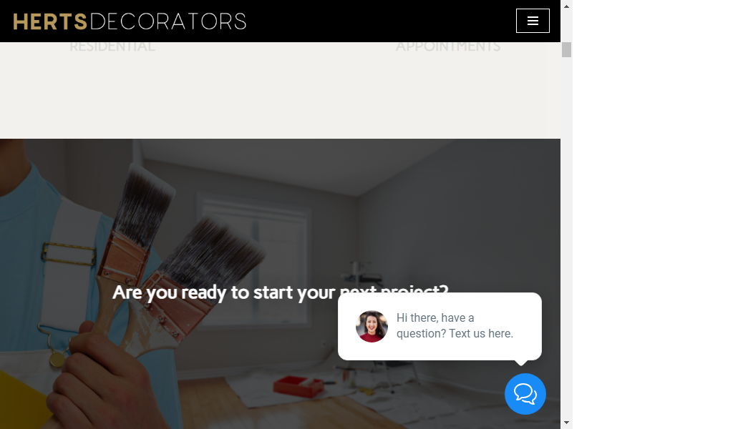Click the scrollbar up arrow
733x429 pixels.
point(566,6)
